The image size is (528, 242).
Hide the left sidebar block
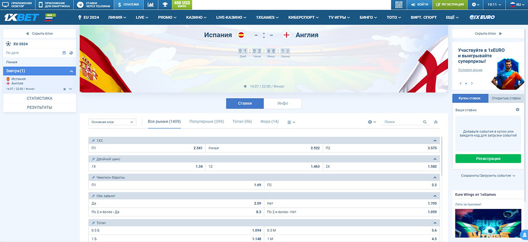(40, 33)
